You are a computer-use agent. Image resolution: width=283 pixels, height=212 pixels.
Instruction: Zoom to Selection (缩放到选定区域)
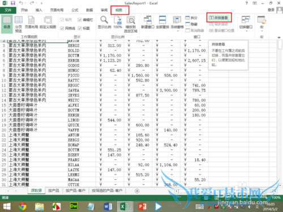coord(131,24)
